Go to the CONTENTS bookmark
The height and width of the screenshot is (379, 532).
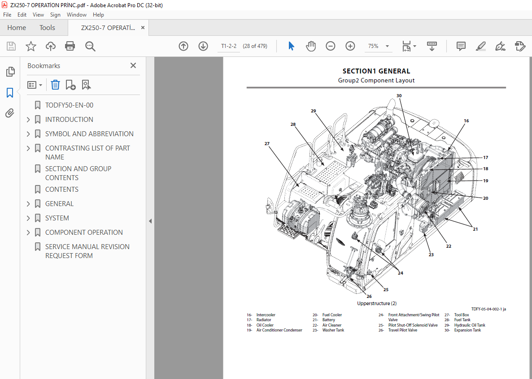(x=62, y=189)
